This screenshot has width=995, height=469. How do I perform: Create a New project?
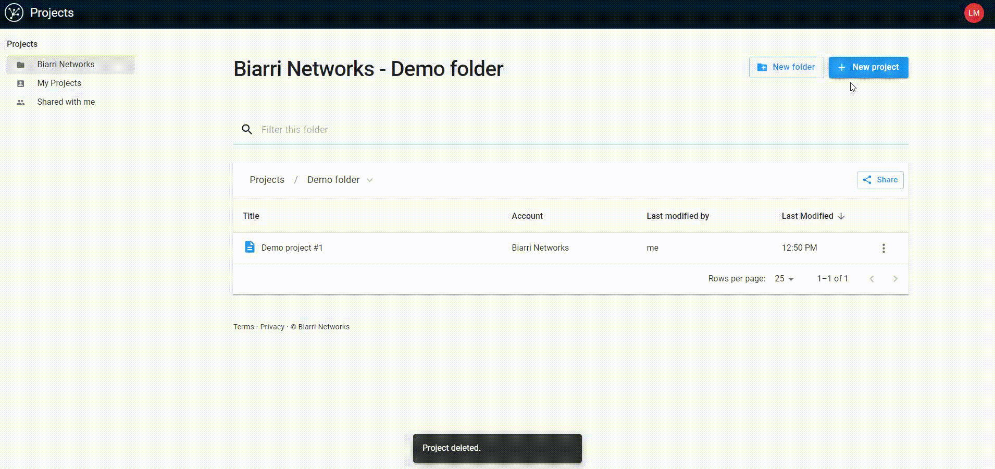pos(868,67)
